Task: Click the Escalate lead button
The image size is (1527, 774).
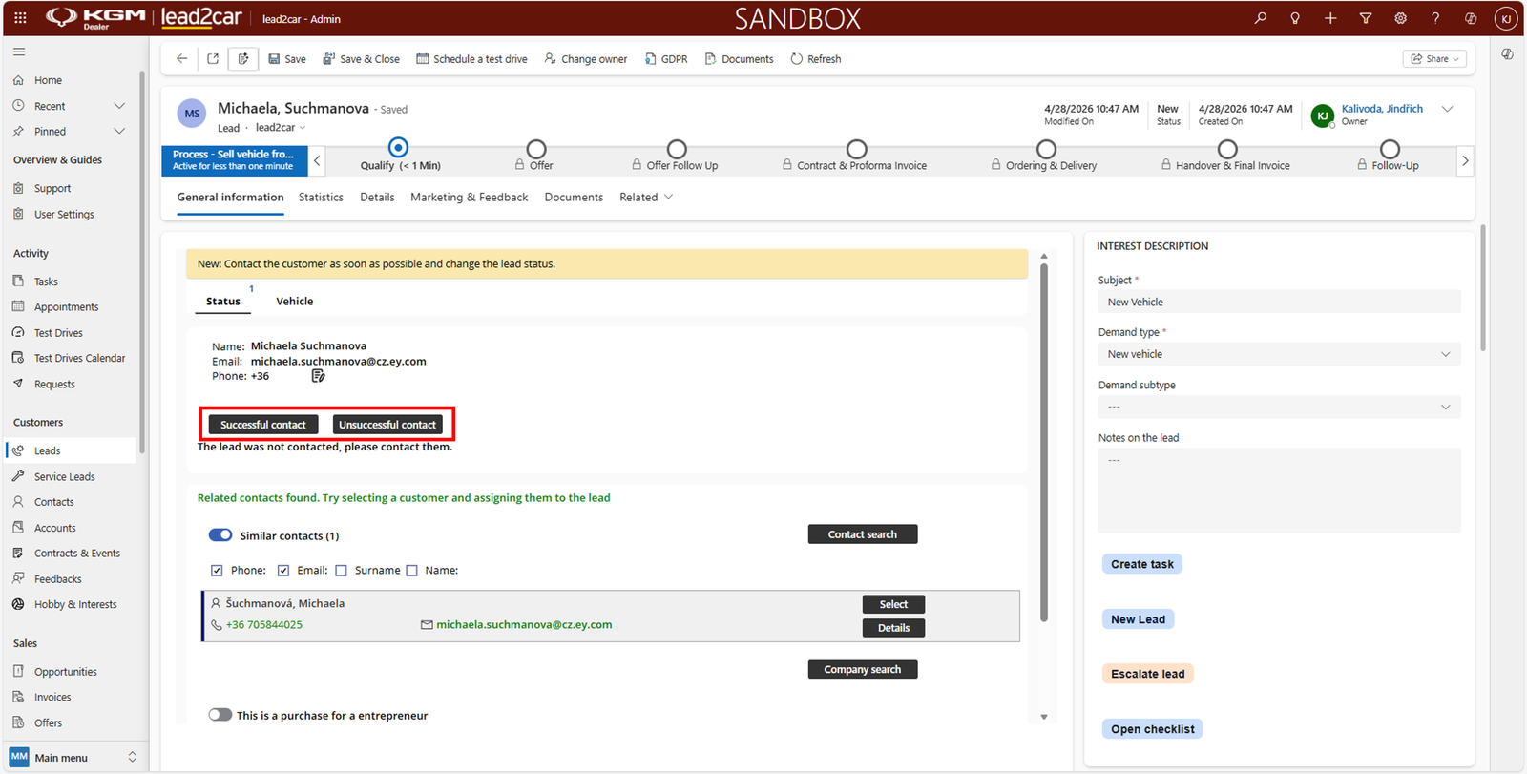Action: click(1148, 674)
